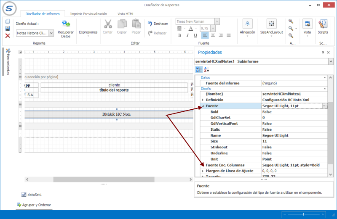337x219 pixels.
Task: Open the Vista HTML tab
Action: tap(126, 14)
